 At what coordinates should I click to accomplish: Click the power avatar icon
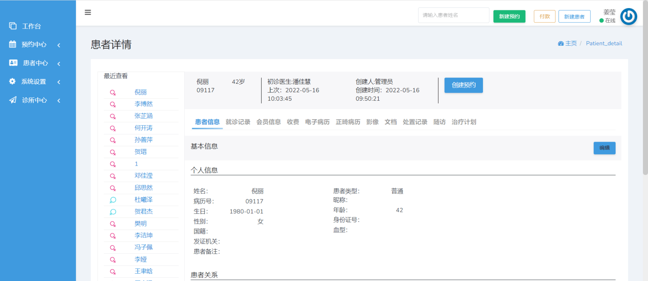tap(629, 17)
